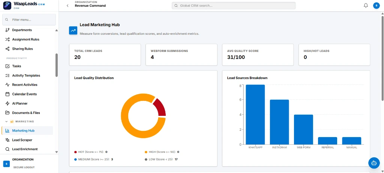384x173 pixels.
Task: Click the red HOT legend dot
Action: pos(75,152)
